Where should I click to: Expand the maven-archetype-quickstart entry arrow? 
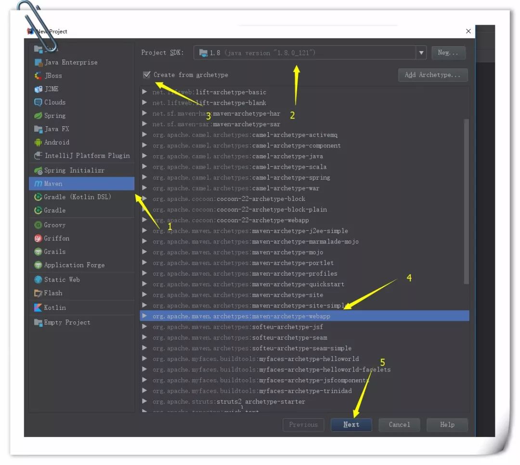144,284
